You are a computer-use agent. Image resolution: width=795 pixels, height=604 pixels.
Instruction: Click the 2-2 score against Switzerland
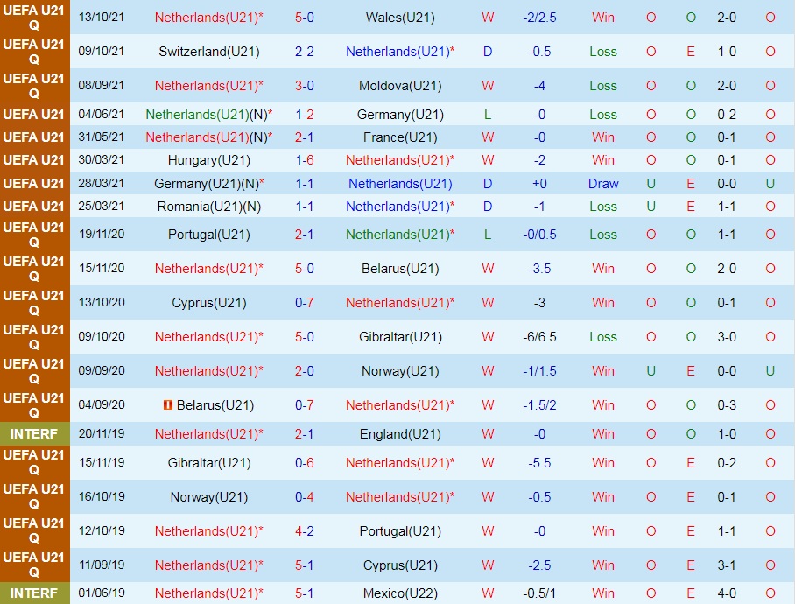pos(305,52)
